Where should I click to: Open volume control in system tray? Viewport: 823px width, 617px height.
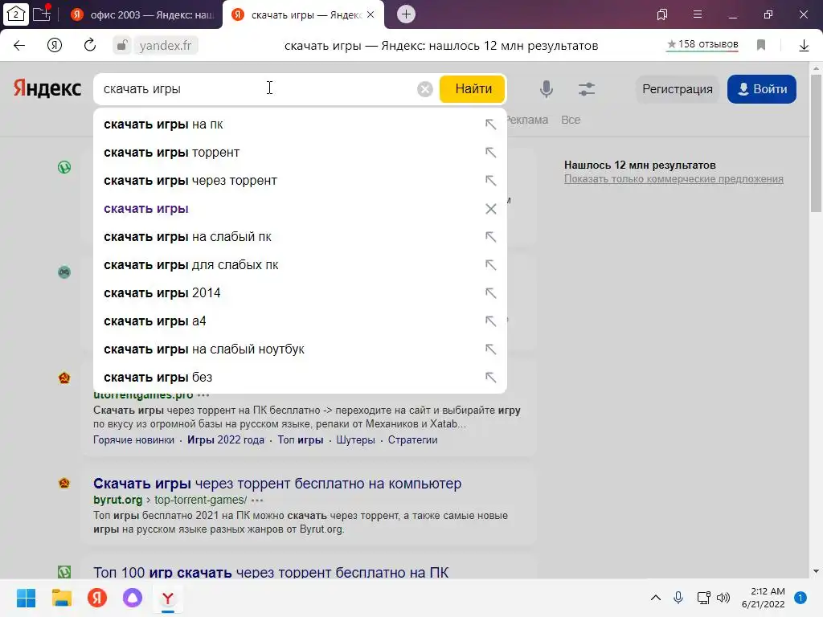click(x=723, y=598)
